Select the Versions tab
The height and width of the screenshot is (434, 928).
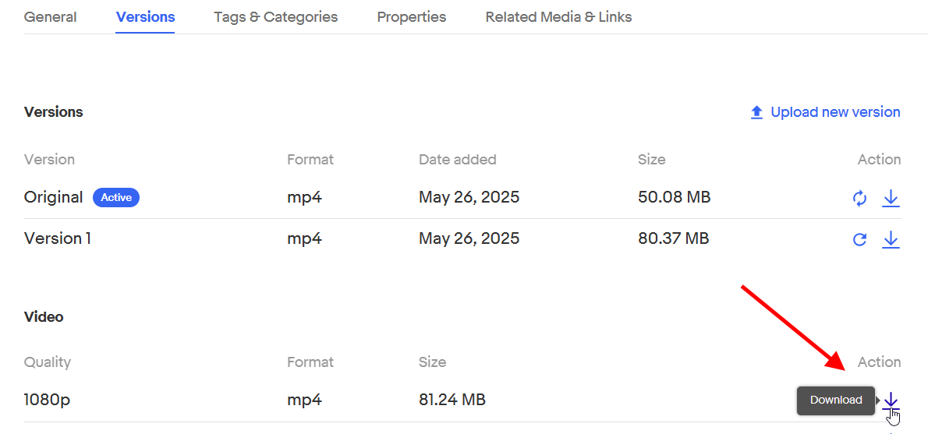146,17
